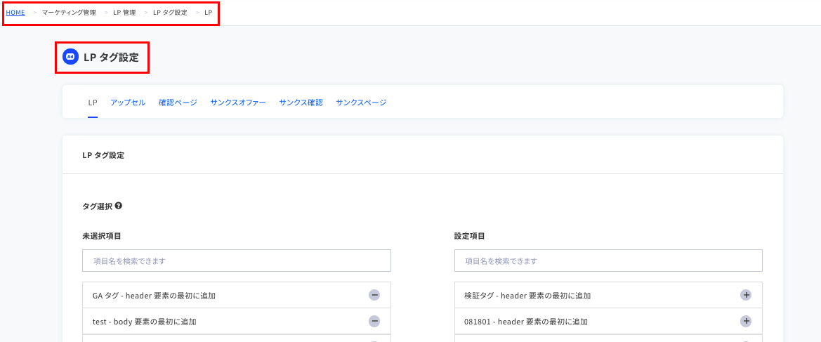This screenshot has height=342, width=821.
Task: Click the help icon next to タグ選択
Action: (x=118, y=206)
